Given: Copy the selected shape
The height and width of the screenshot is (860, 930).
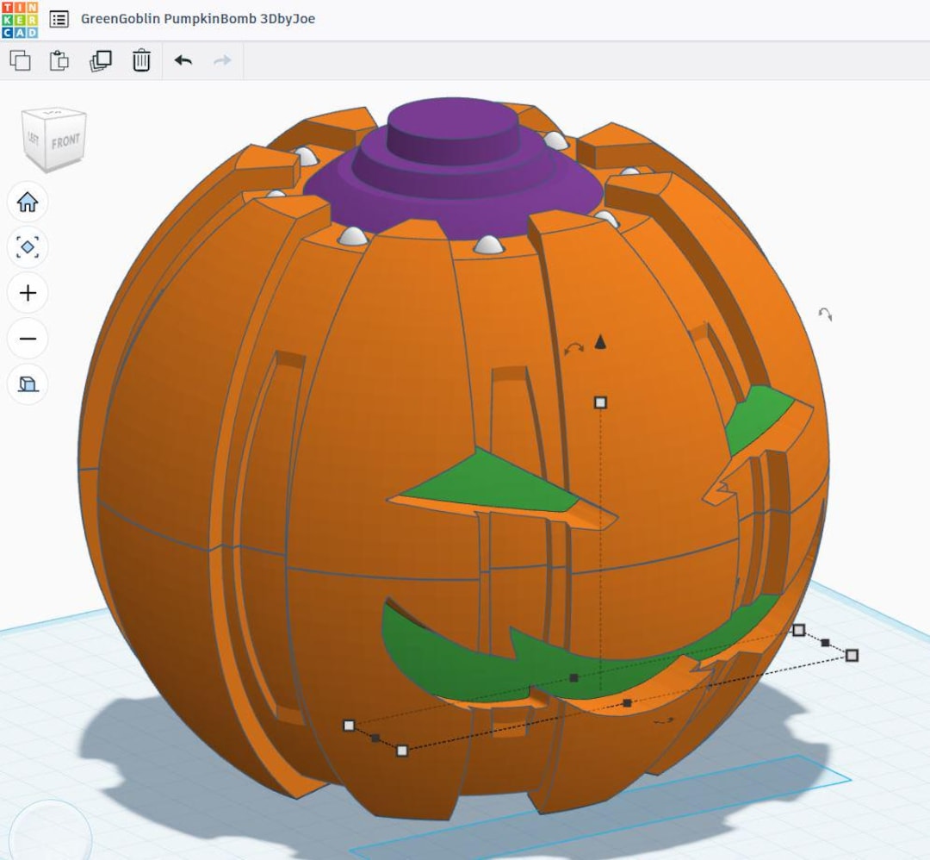Looking at the screenshot, I should pyautogui.click(x=20, y=60).
